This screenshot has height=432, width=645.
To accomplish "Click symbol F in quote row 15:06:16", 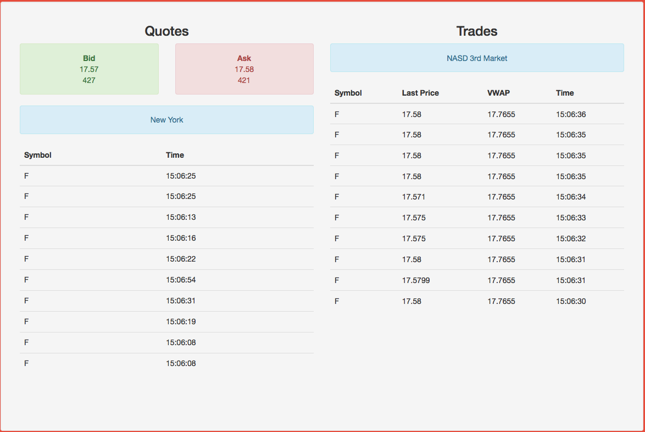I will pos(26,238).
